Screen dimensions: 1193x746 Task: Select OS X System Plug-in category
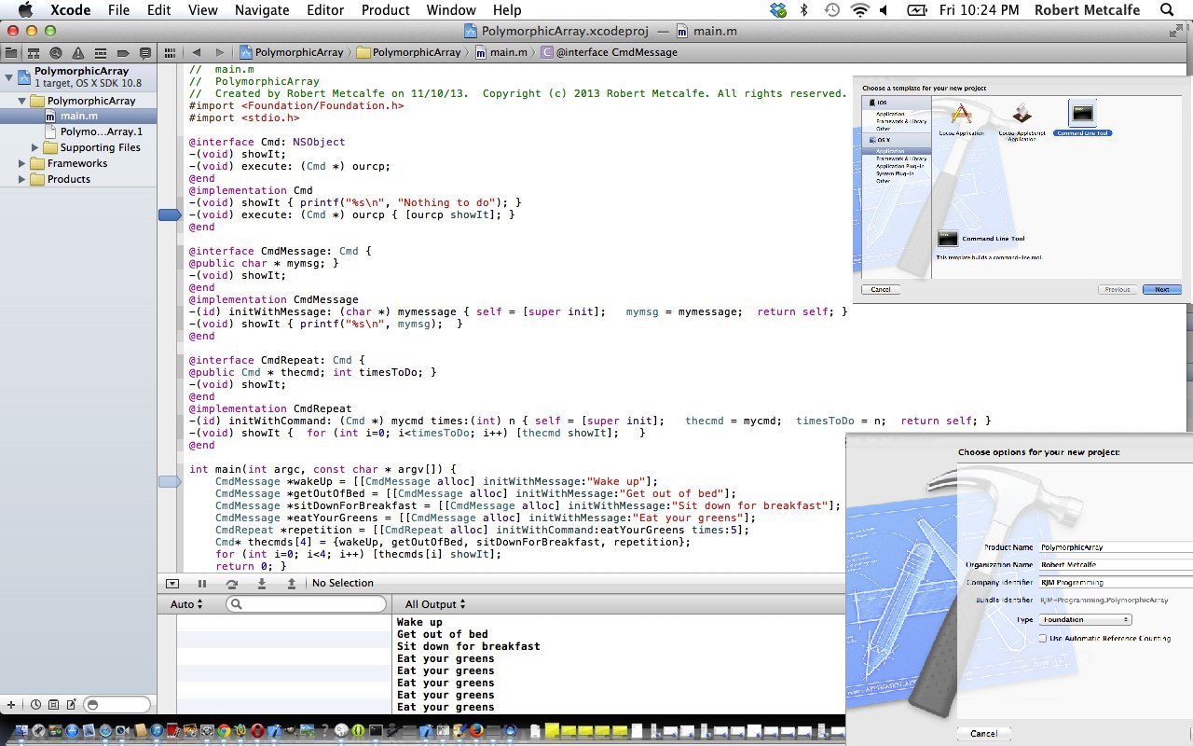[895, 173]
